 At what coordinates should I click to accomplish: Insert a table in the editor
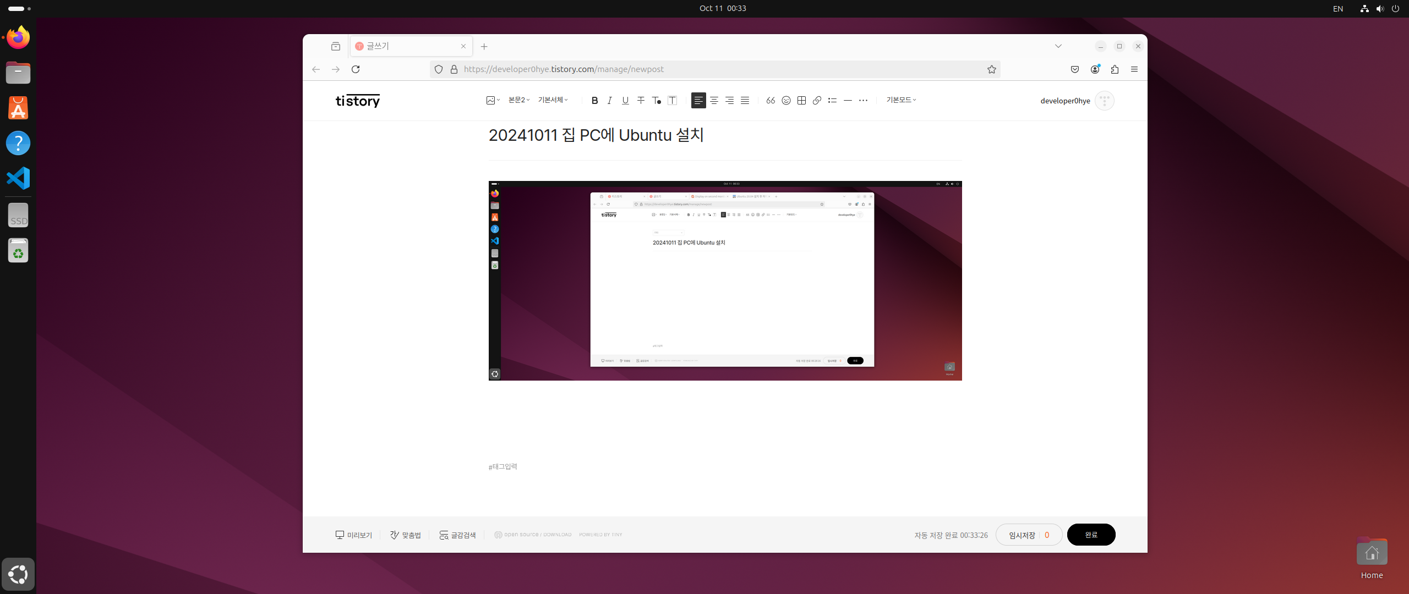[x=801, y=100]
